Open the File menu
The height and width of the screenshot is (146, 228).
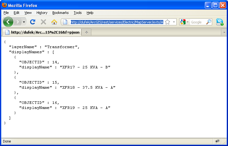click(x=6, y=13)
